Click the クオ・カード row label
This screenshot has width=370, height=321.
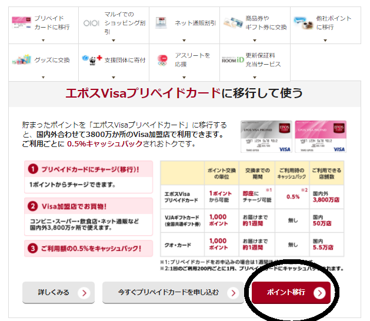point(182,245)
